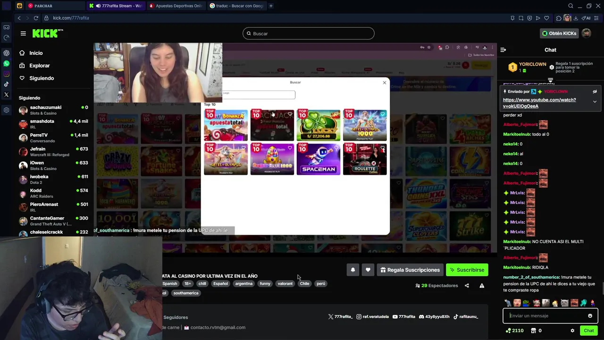Image resolution: width=604 pixels, height=340 pixels.
Task: Open PerreTV channel in Siguiendo list
Action: (53, 137)
